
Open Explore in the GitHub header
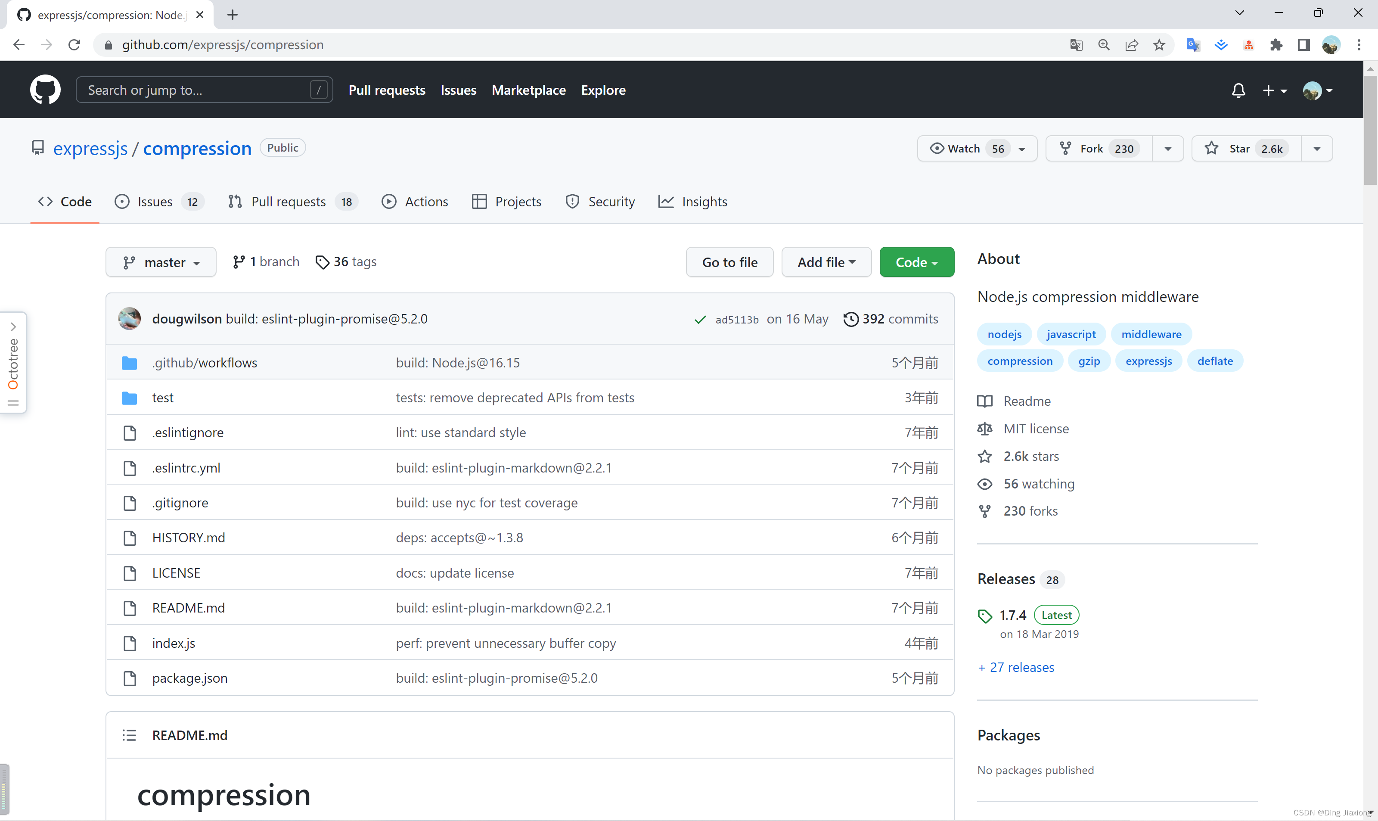coord(603,90)
